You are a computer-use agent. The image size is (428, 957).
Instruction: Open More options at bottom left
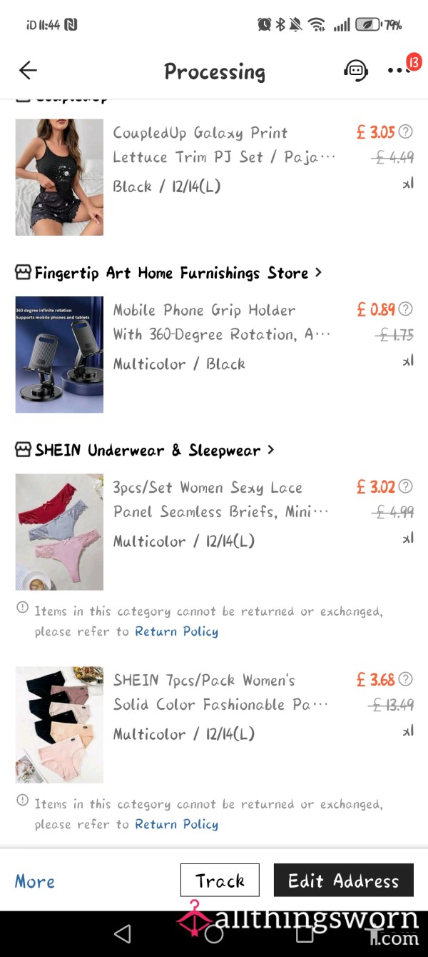tap(34, 881)
